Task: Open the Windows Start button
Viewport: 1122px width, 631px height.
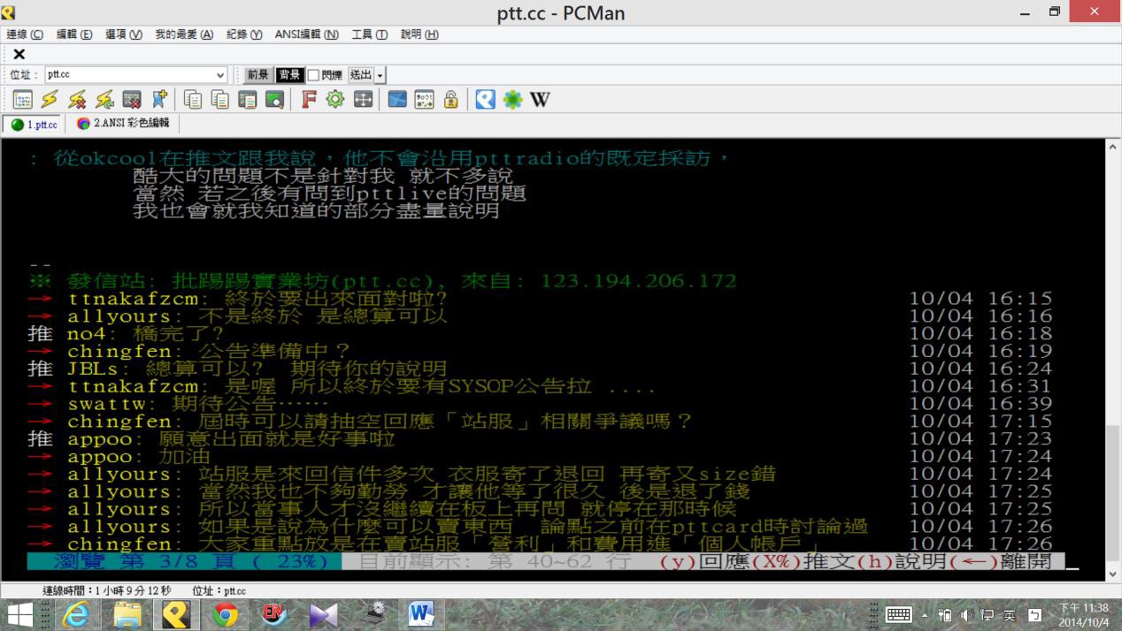Action: point(19,614)
